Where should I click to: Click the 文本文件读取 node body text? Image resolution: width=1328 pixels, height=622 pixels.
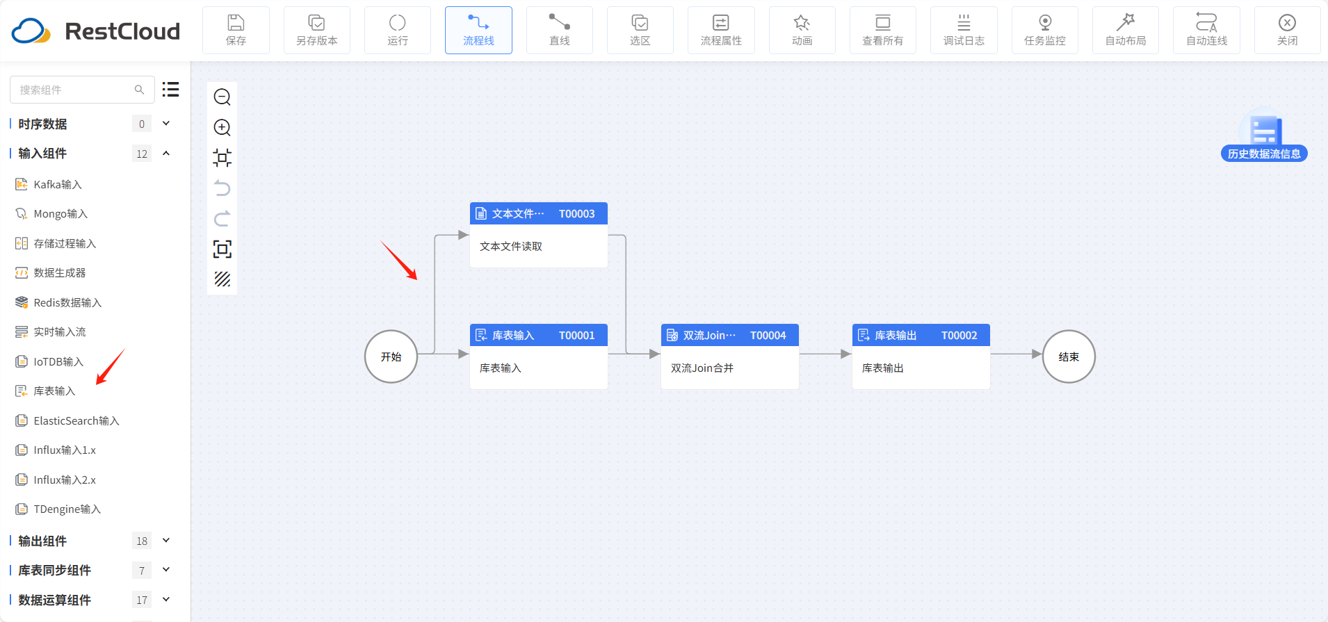(511, 247)
